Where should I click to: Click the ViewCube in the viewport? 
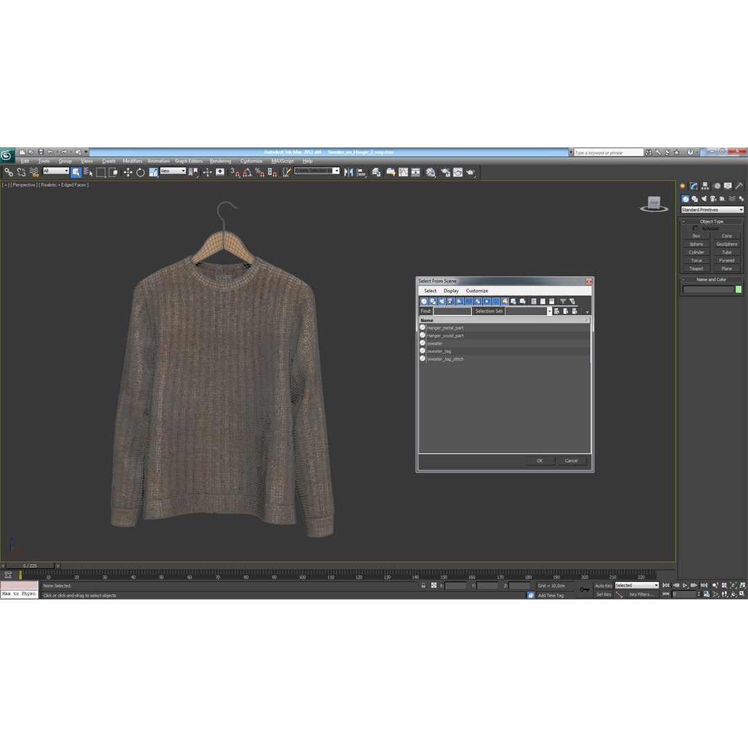[x=654, y=204]
